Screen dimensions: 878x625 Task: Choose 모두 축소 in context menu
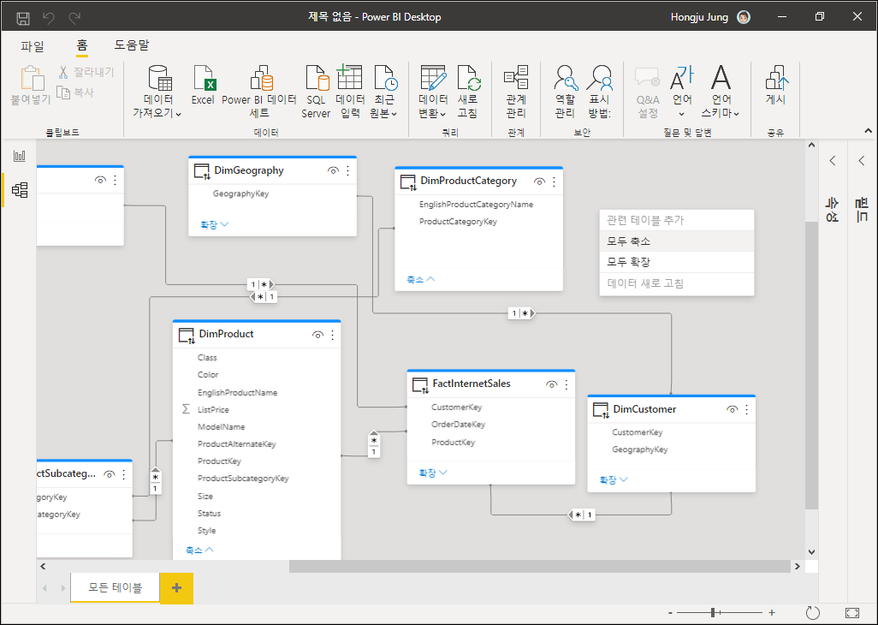(676, 241)
